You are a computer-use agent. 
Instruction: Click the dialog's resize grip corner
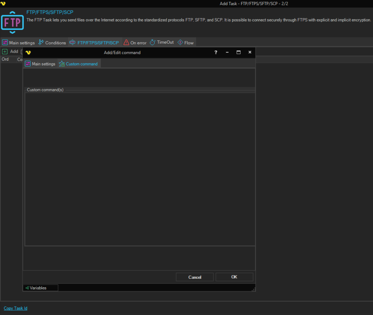coord(254,289)
